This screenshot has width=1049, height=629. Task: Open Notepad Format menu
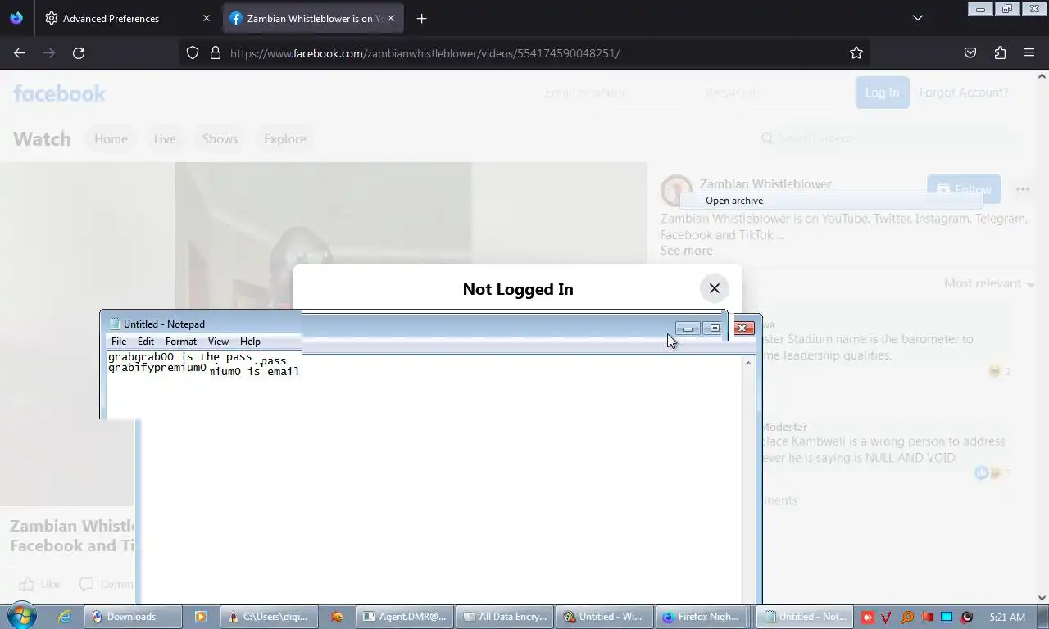(181, 342)
